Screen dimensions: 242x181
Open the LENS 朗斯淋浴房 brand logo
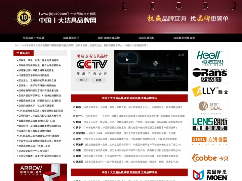point(210,124)
